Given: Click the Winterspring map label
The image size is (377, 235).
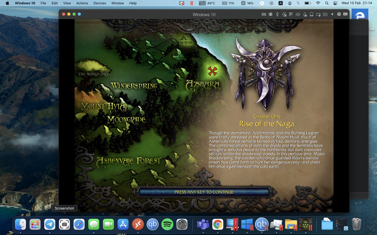Looking at the screenshot, I should tap(134, 86).
